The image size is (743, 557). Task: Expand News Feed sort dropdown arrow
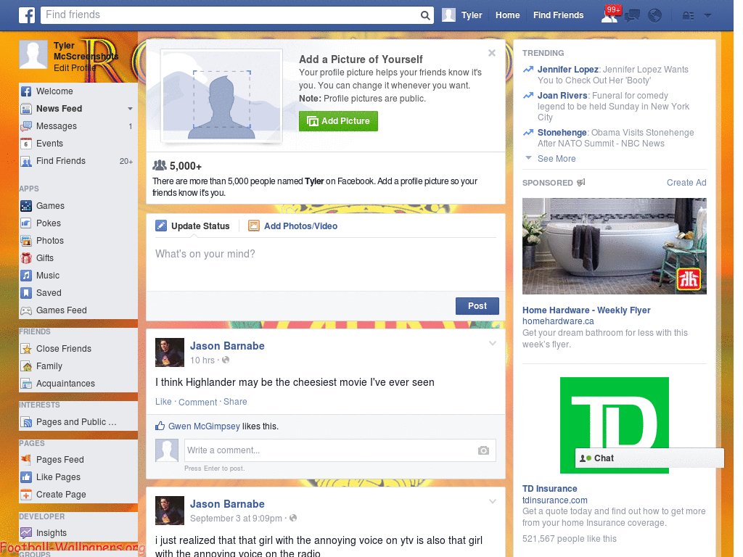(130, 109)
